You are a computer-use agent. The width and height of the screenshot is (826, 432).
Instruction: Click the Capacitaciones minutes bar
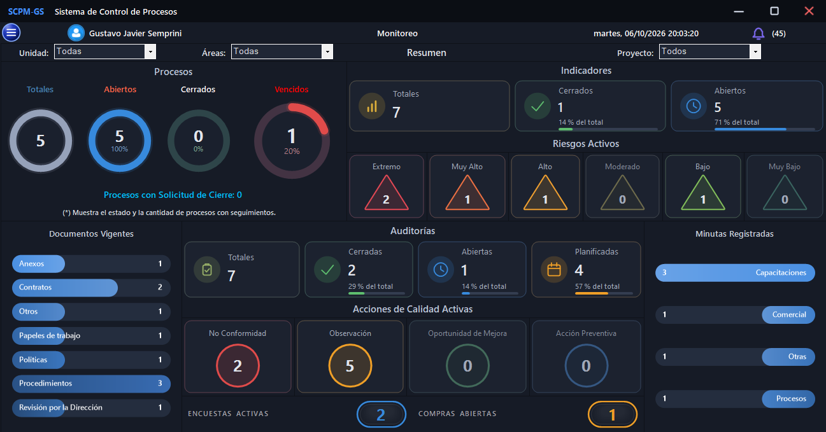pyautogui.click(x=735, y=273)
